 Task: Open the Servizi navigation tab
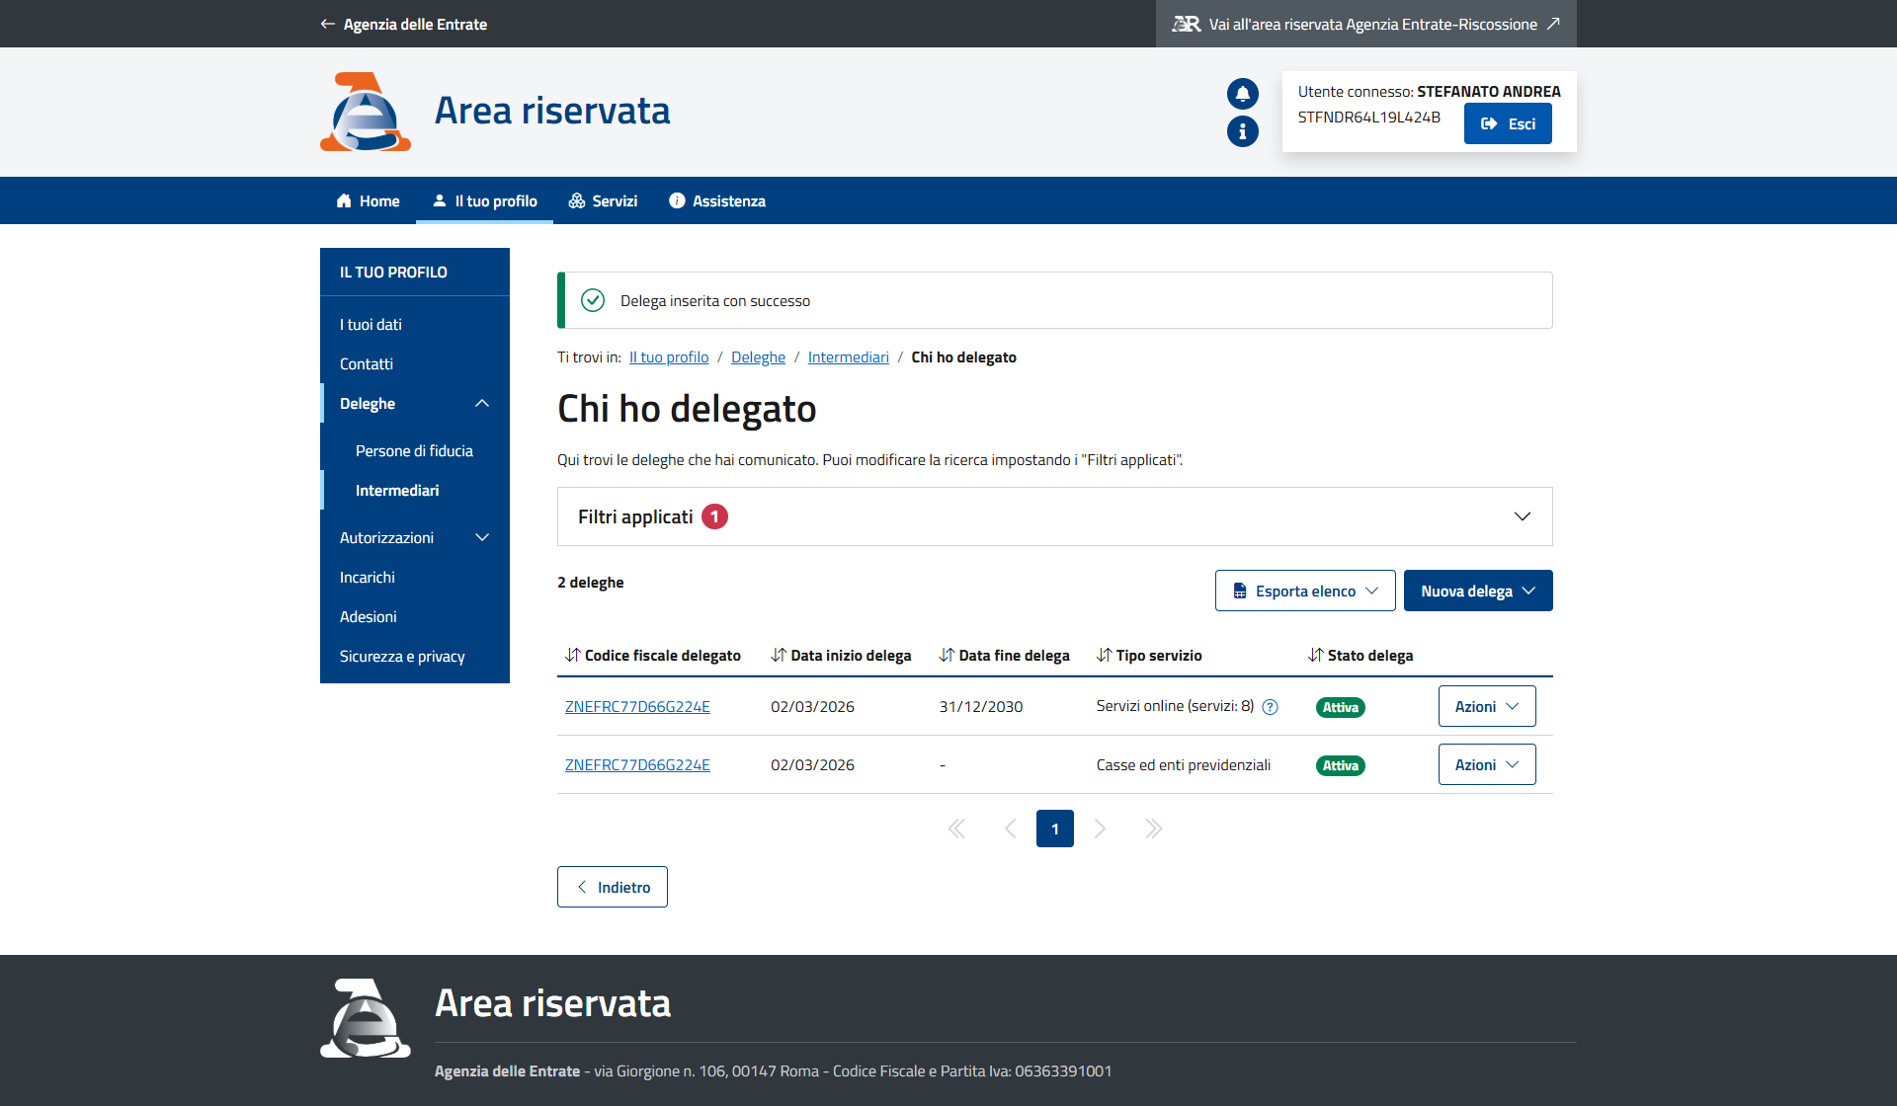click(x=603, y=201)
